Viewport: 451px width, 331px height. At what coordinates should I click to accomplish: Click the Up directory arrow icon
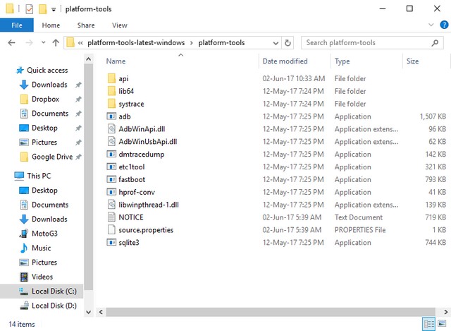point(56,43)
